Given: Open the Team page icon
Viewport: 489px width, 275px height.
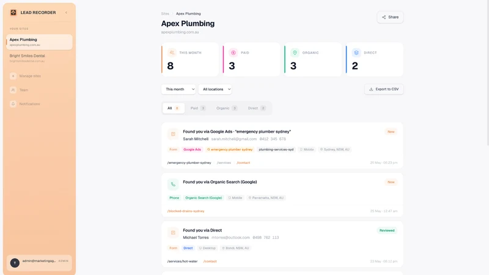Looking at the screenshot, I should click(13, 90).
